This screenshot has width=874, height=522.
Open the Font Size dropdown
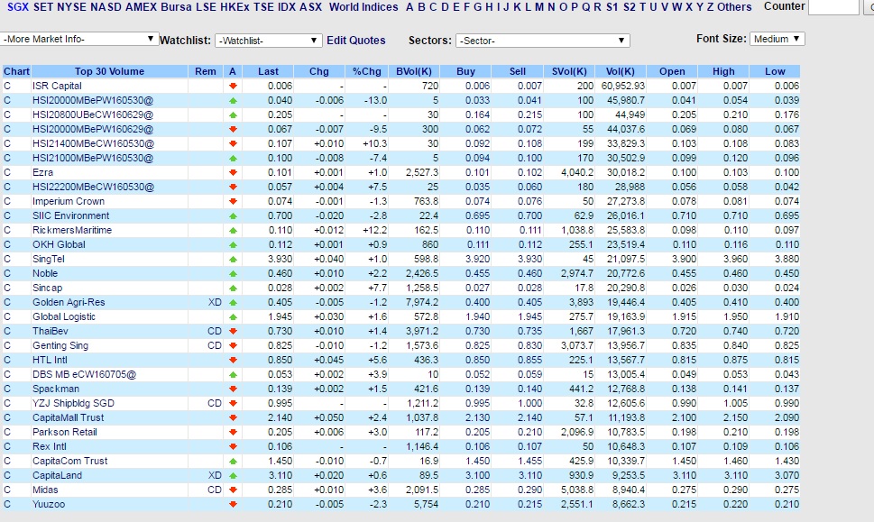(x=777, y=39)
